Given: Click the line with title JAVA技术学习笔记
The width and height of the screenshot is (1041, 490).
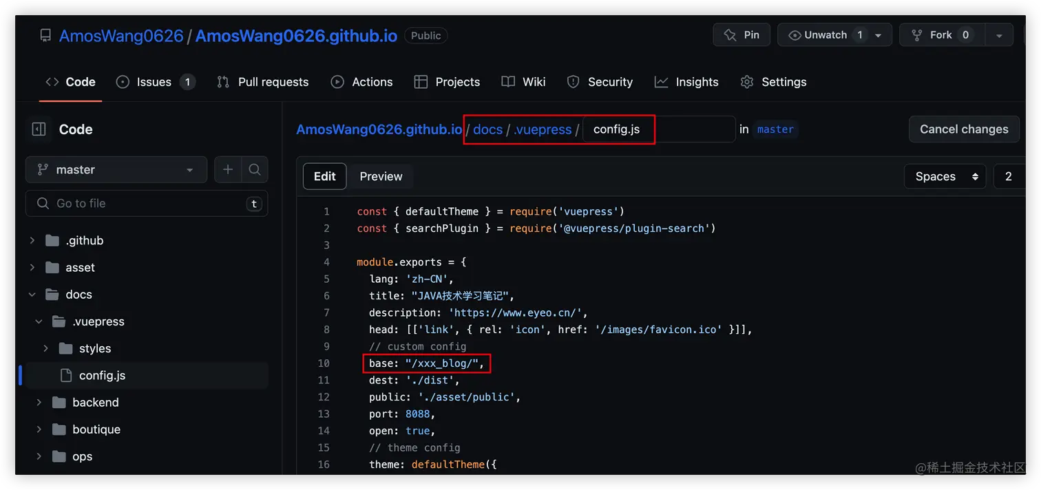Looking at the screenshot, I should pyautogui.click(x=442, y=296).
